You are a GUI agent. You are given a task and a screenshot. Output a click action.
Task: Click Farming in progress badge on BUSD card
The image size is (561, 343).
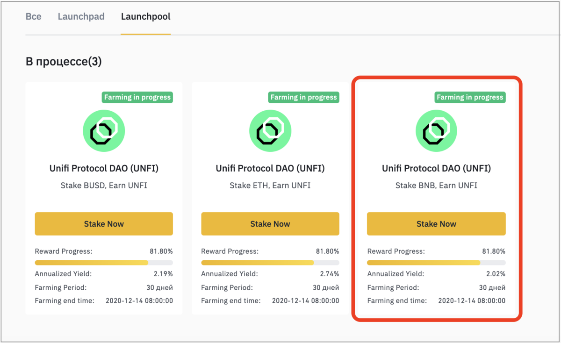(x=137, y=97)
